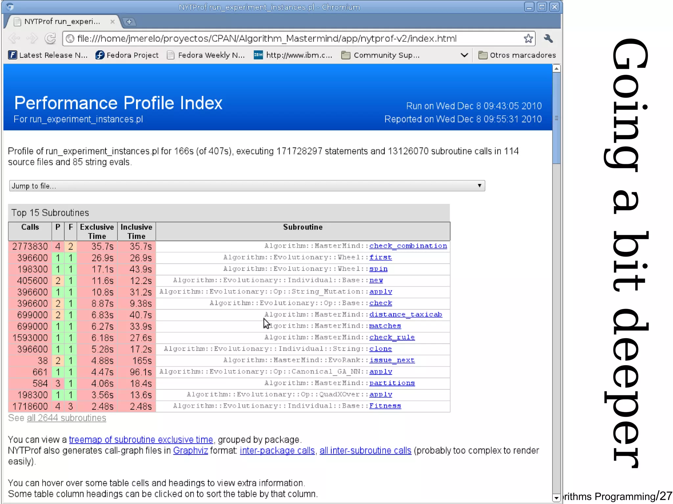Viewport: 673px width, 504px height.
Task: Open the Community Support bookmarks folder
Action: coord(381,55)
